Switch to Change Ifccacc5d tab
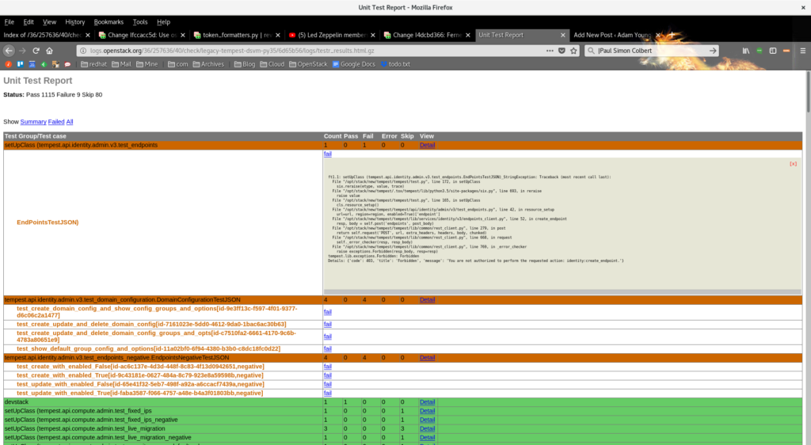 [142, 35]
